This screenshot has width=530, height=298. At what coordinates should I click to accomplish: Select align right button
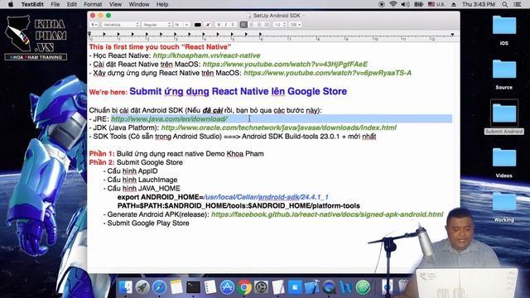[x=259, y=25]
